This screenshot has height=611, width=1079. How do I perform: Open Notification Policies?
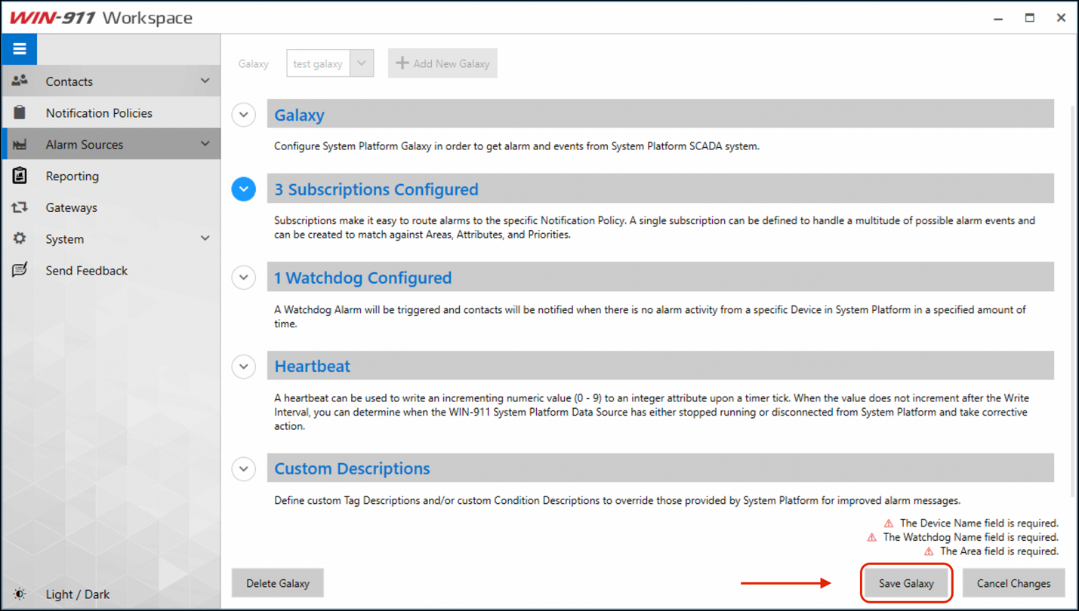click(x=112, y=112)
